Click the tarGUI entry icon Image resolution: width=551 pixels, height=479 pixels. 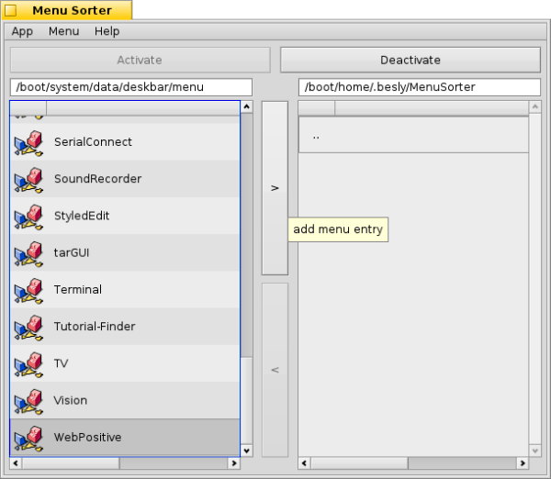click(28, 253)
